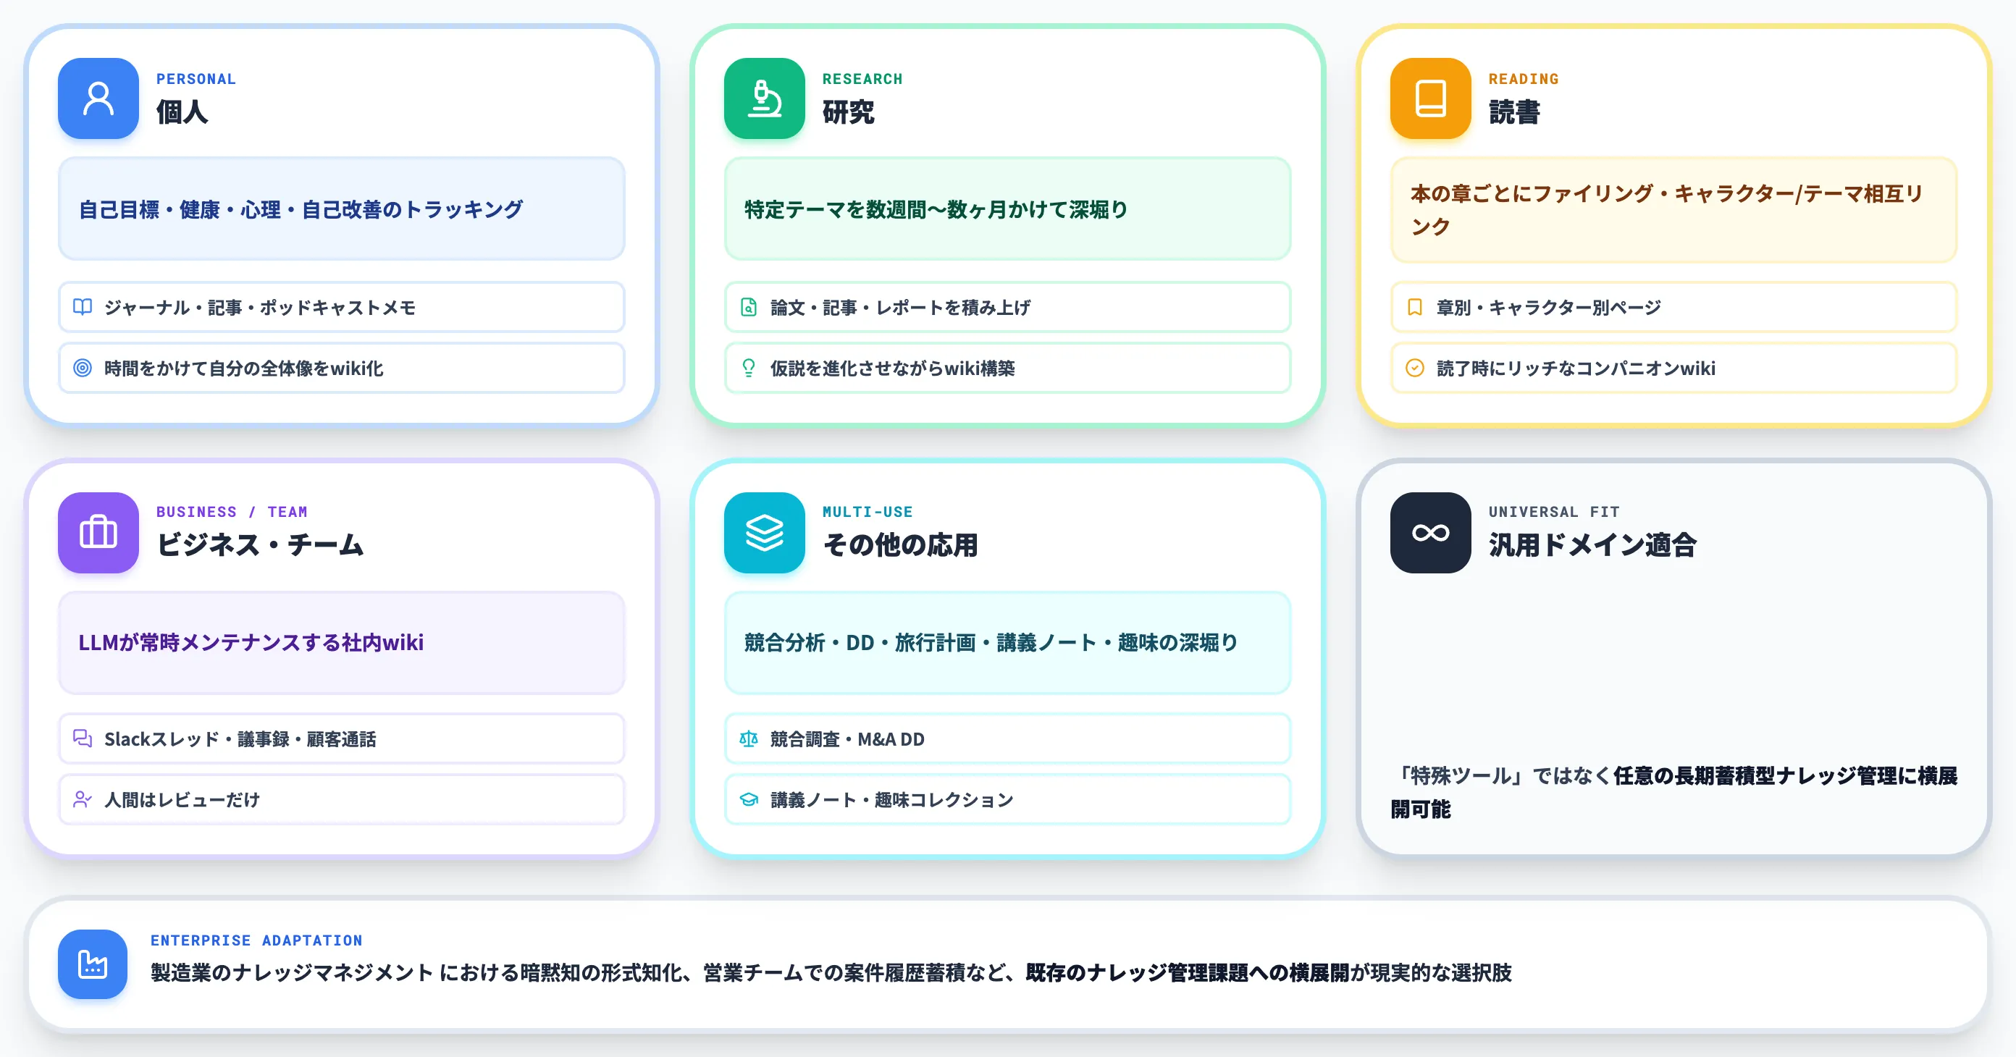Click the check circle icon beside 読了時にリッチな
The image size is (2016, 1057).
(1415, 368)
